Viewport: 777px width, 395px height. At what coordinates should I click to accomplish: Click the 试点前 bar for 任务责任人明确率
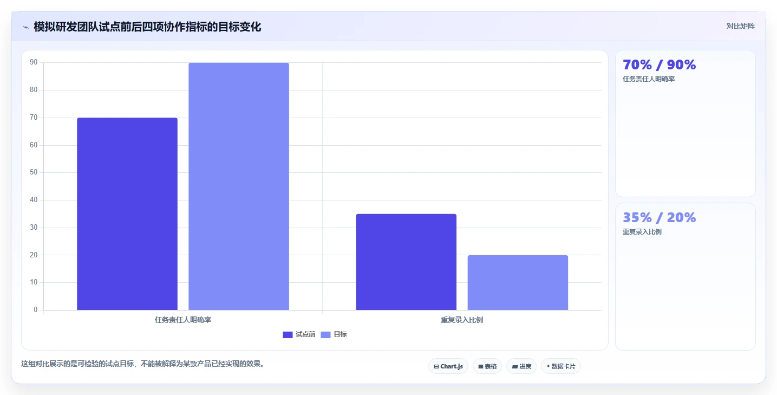(127, 214)
